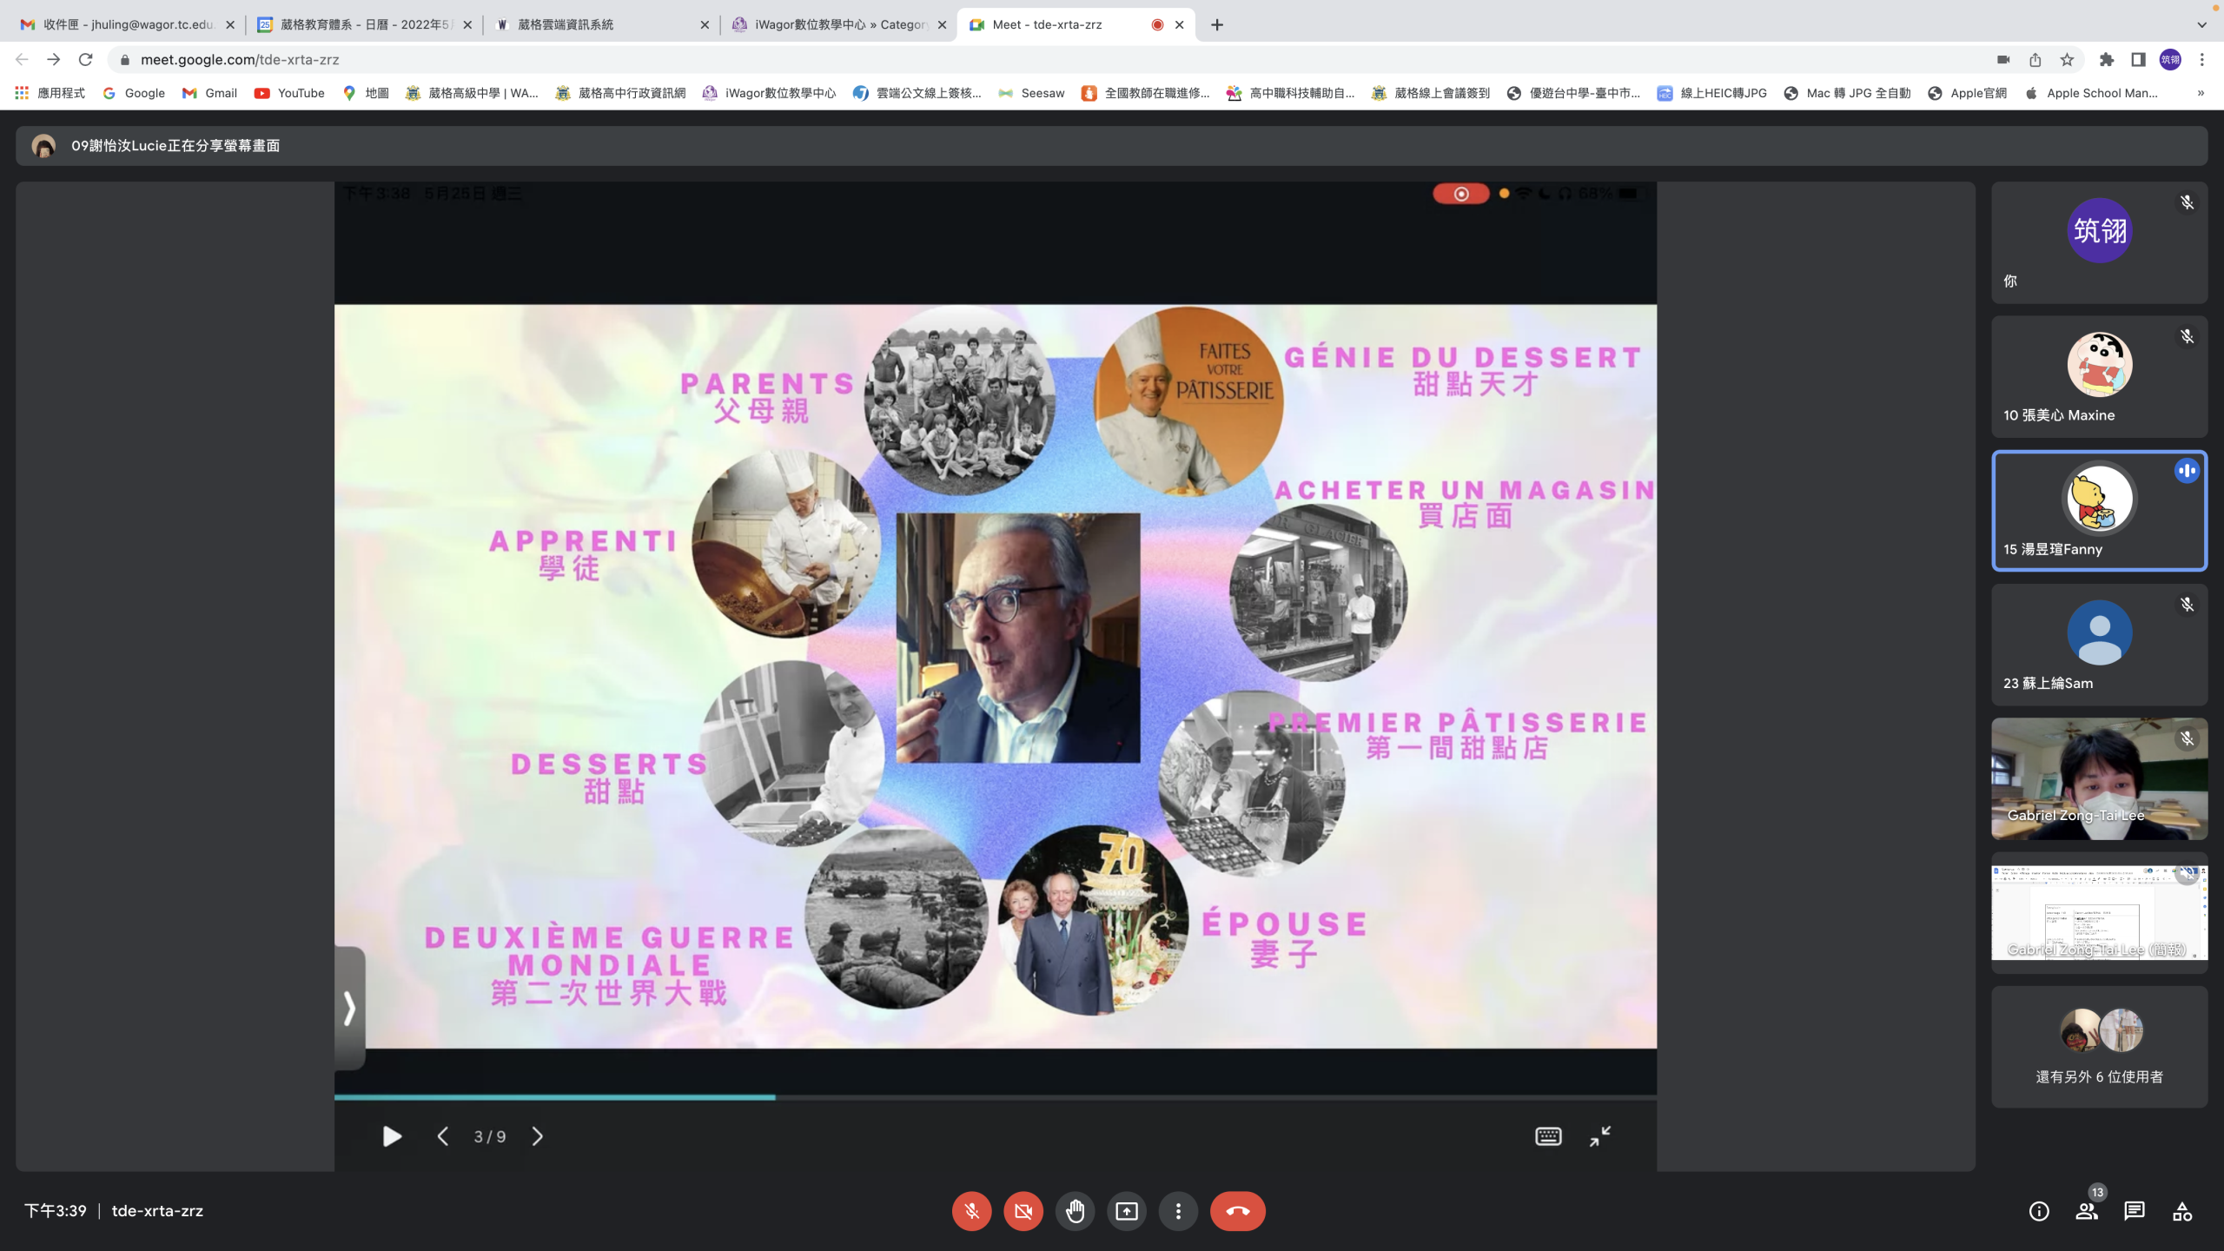The height and width of the screenshot is (1251, 2224).
Task: Toggle the microphone mute button
Action: click(971, 1211)
